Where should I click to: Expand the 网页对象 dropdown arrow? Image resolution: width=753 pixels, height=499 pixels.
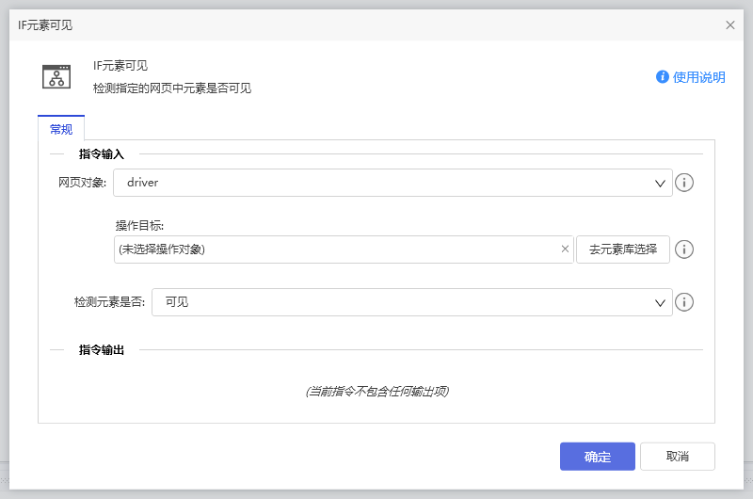click(661, 183)
